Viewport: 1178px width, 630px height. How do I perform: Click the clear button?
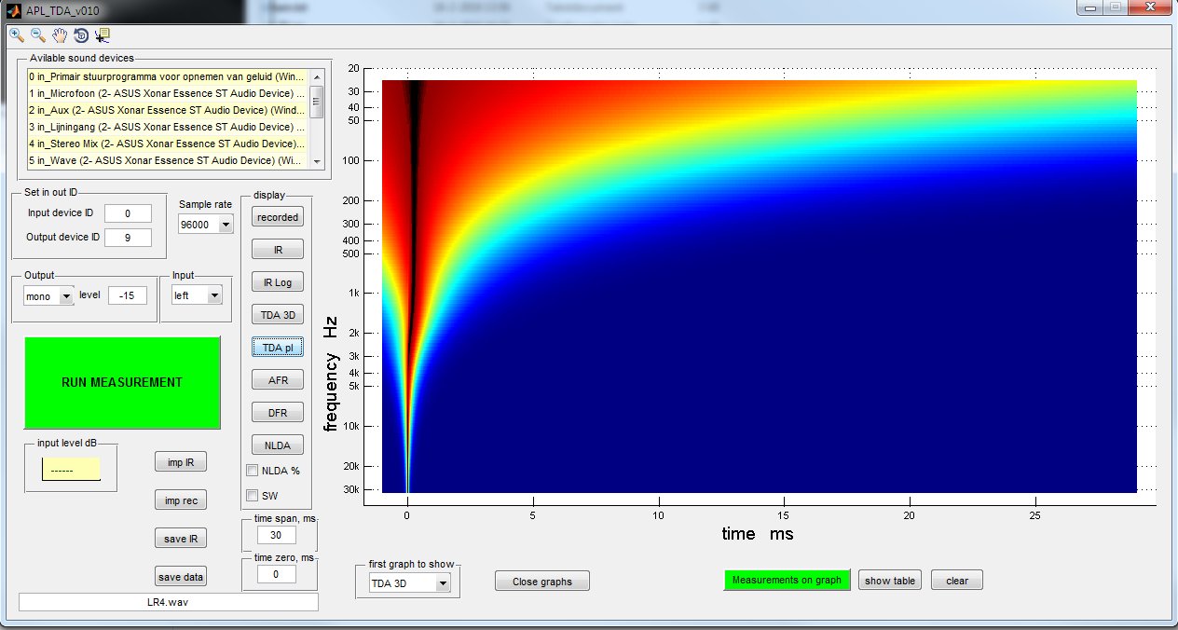coord(957,581)
